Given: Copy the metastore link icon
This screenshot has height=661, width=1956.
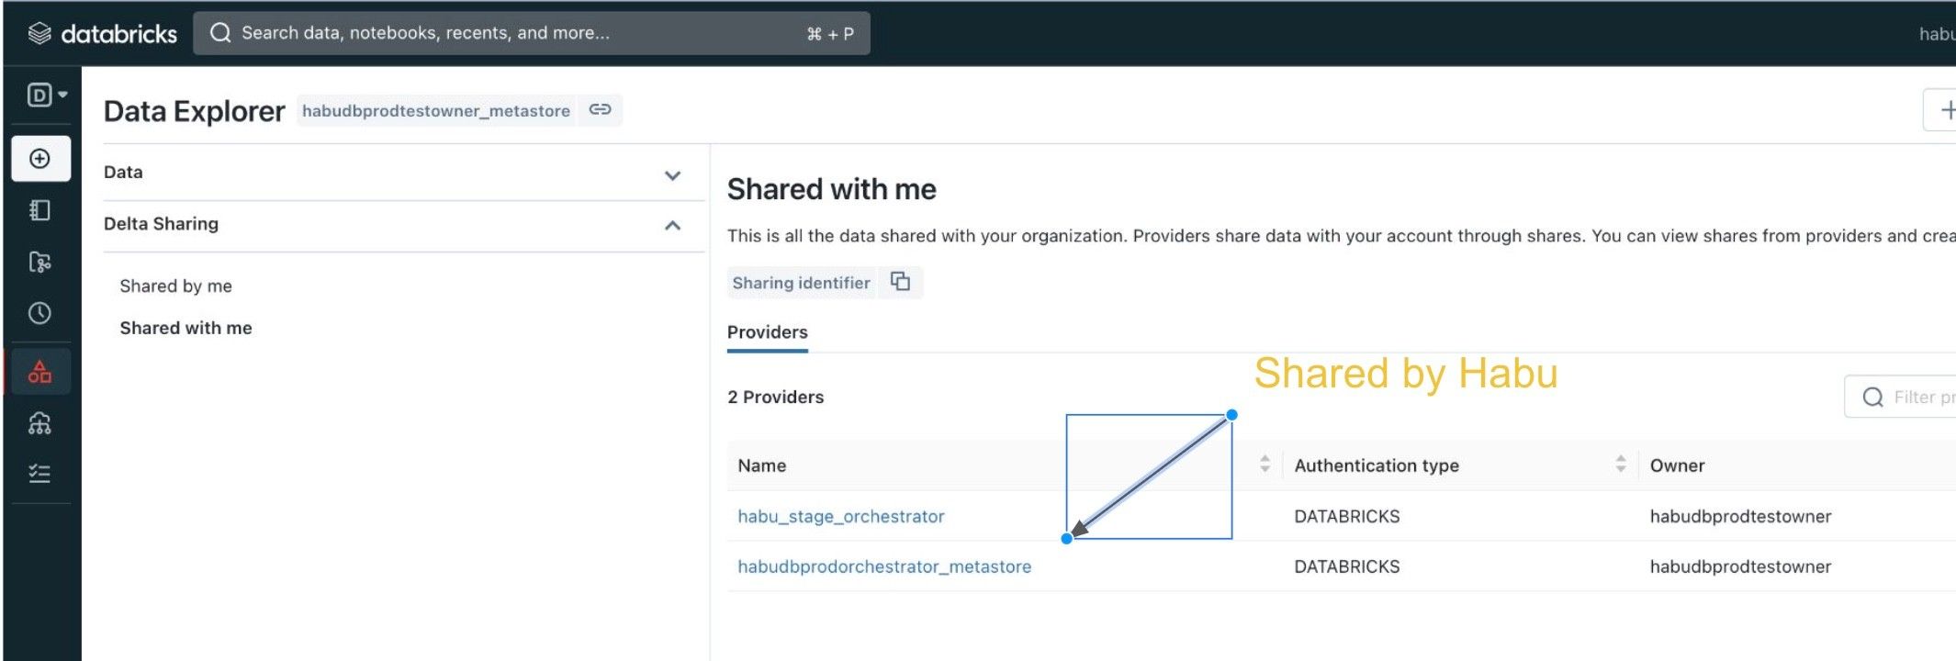Looking at the screenshot, I should (x=600, y=110).
